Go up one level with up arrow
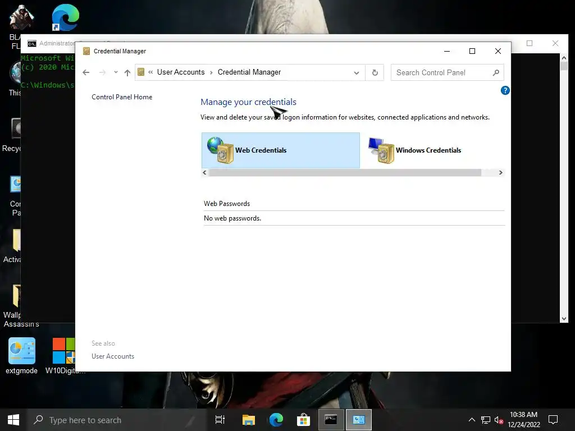Viewport: 575px width, 431px height. pyautogui.click(x=127, y=72)
